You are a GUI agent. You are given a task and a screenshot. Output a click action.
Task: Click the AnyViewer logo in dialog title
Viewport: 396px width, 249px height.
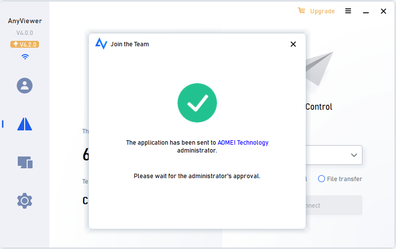(101, 44)
